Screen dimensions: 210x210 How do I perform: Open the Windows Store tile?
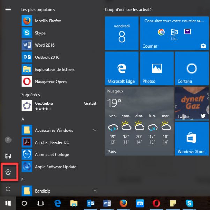coord(192,139)
